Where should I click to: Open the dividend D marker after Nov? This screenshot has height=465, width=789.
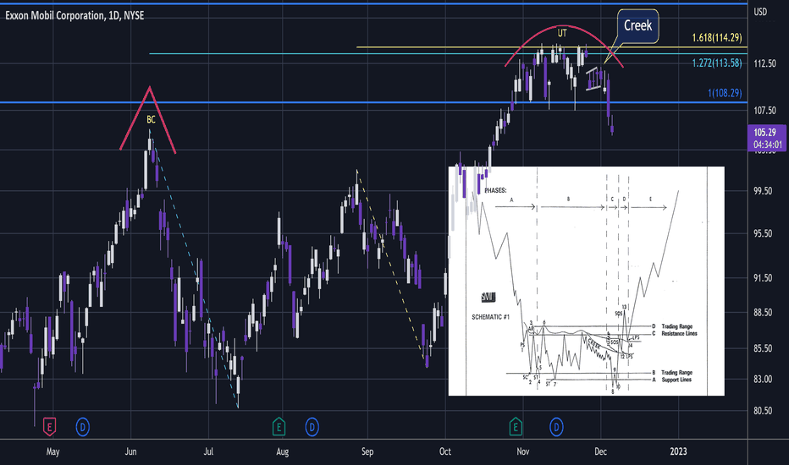[x=556, y=427]
